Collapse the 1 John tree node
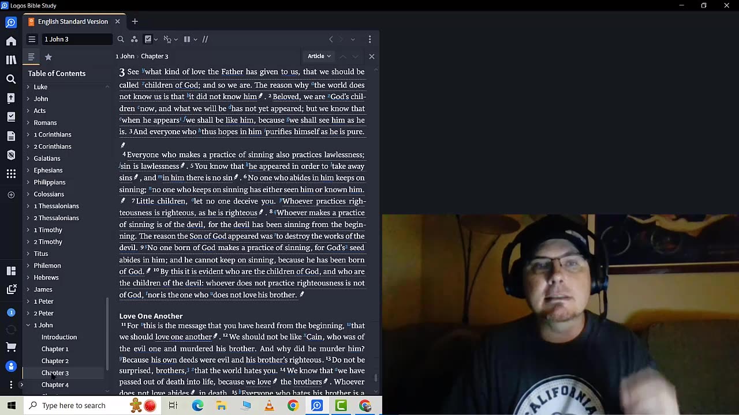The width and height of the screenshot is (739, 415). click(28, 325)
